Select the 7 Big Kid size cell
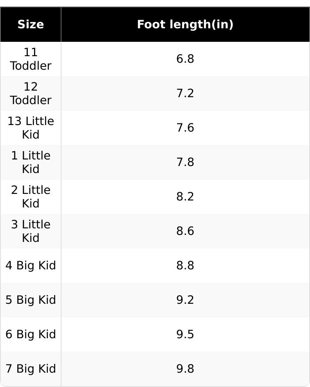The height and width of the screenshot is (387, 310). pyautogui.click(x=31, y=369)
